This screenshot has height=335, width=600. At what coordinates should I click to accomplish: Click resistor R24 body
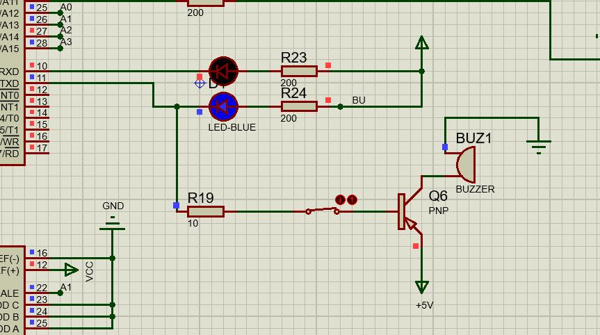point(299,106)
